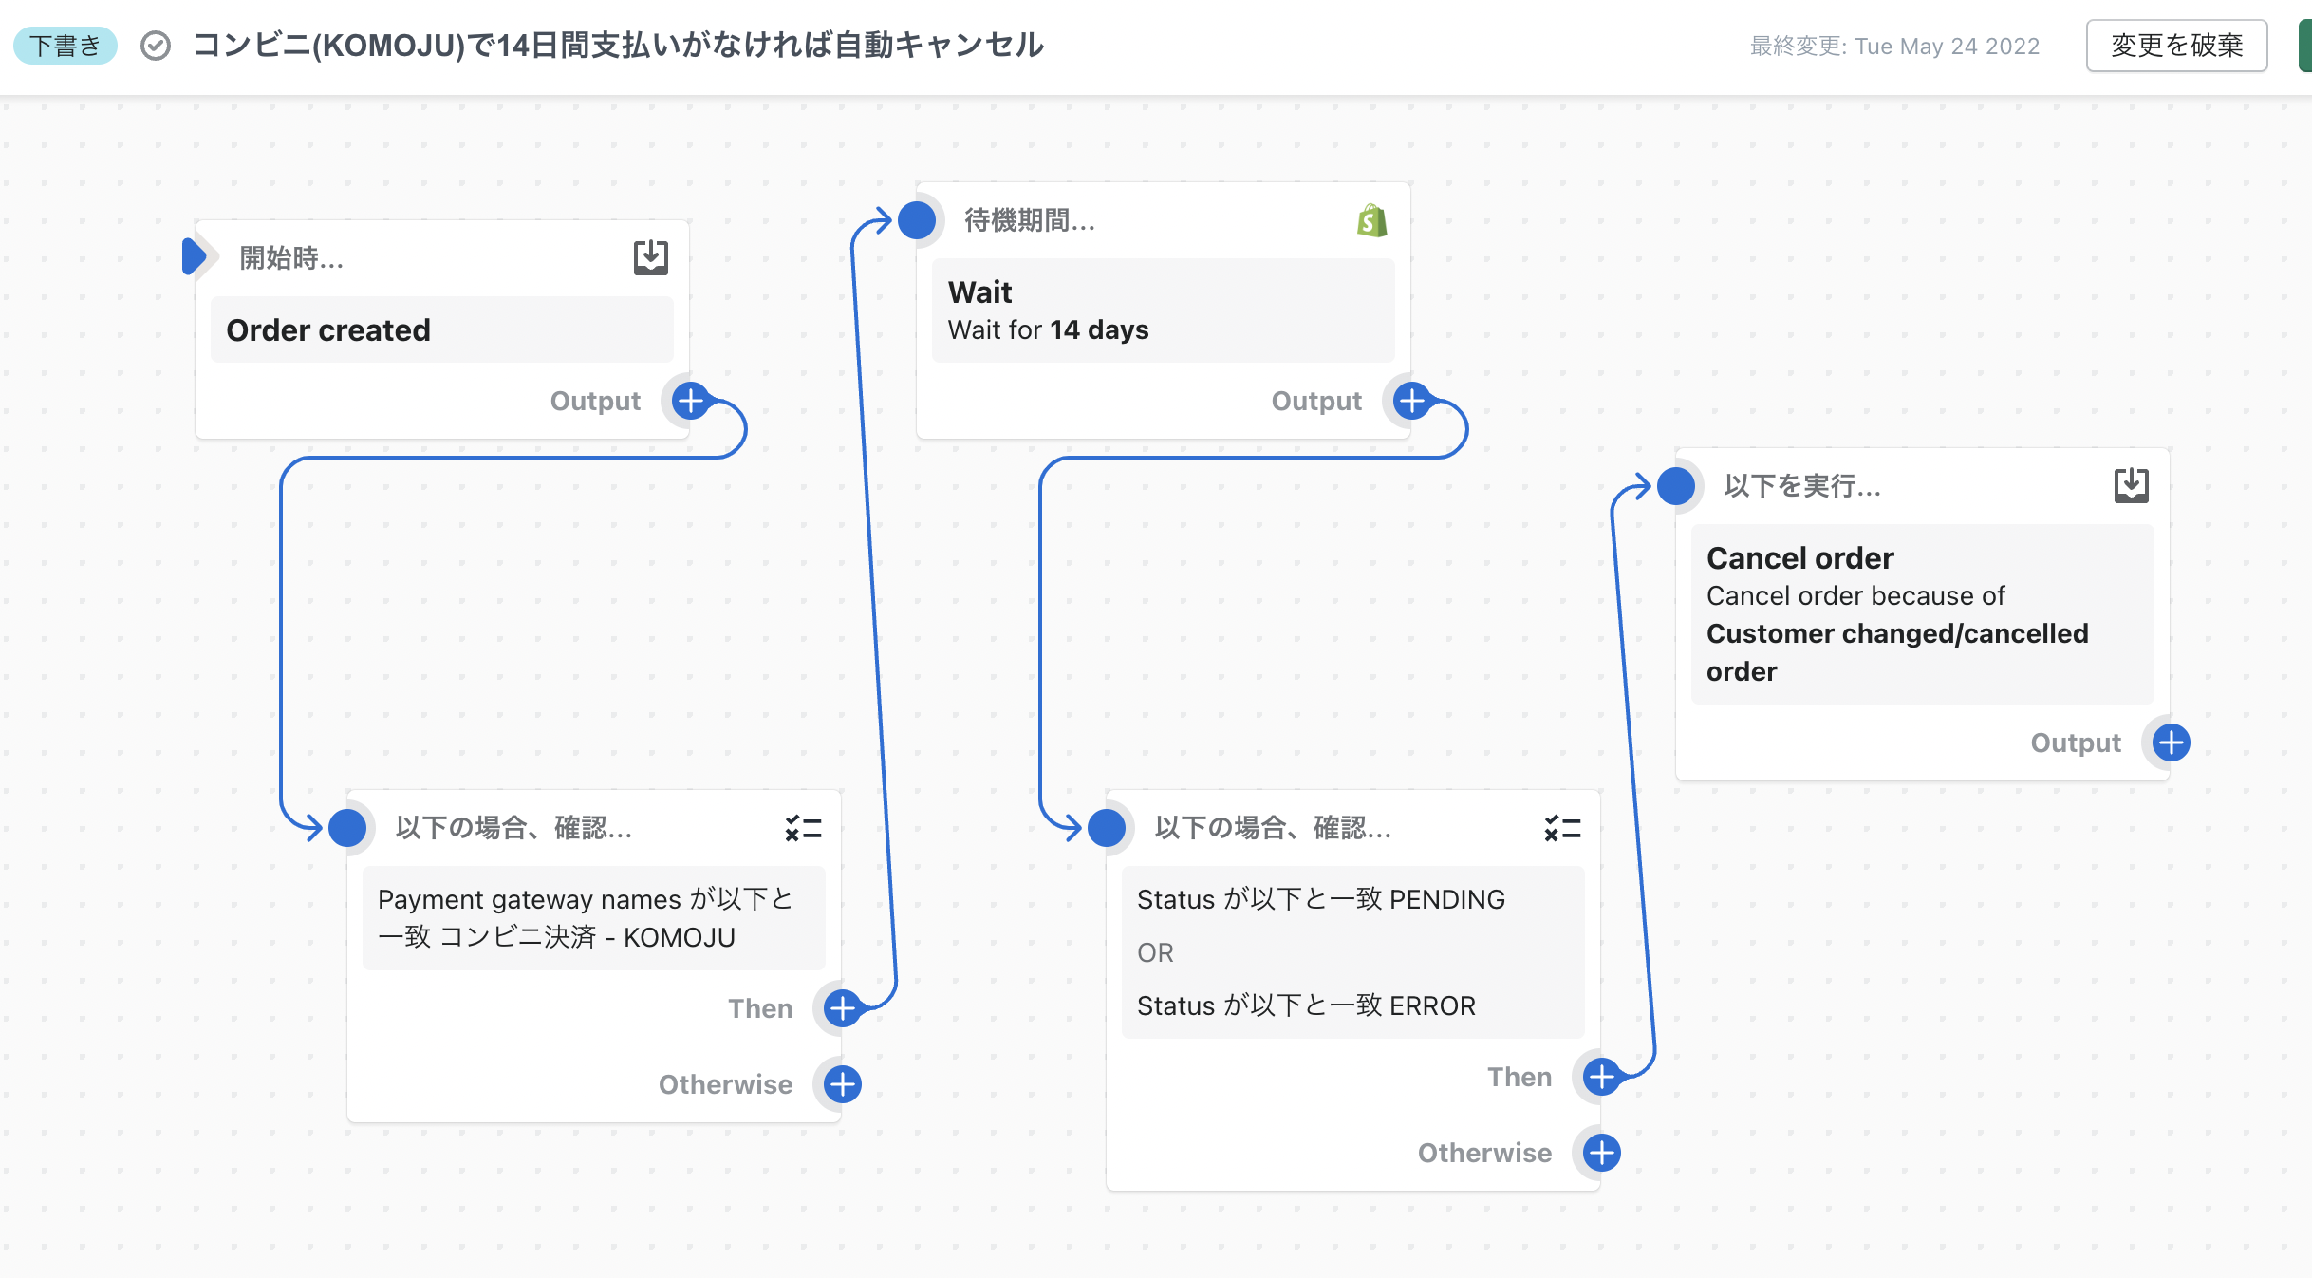The image size is (2312, 1278).
Task: Click the checkmark circle icon beside workflow title
Action: 156,46
